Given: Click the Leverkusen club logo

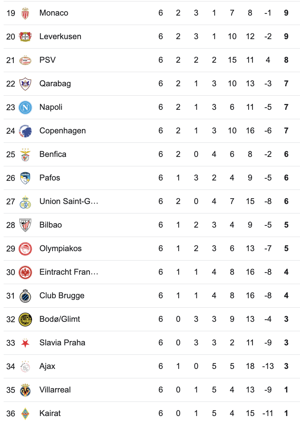Looking at the screenshot, I should click(x=25, y=37).
